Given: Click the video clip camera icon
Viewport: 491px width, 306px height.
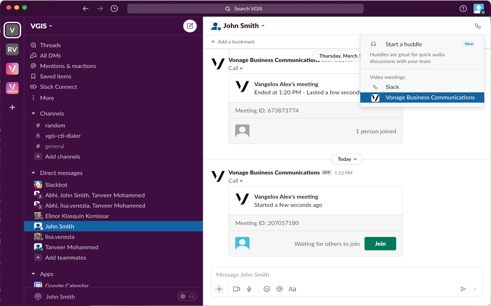Looking at the screenshot, I should tap(236, 289).
